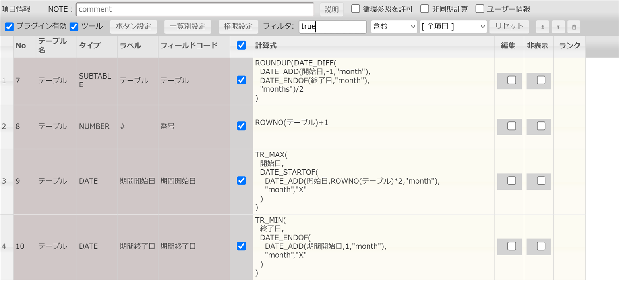Click the No cell showing 10
619x288 pixels.
point(25,247)
